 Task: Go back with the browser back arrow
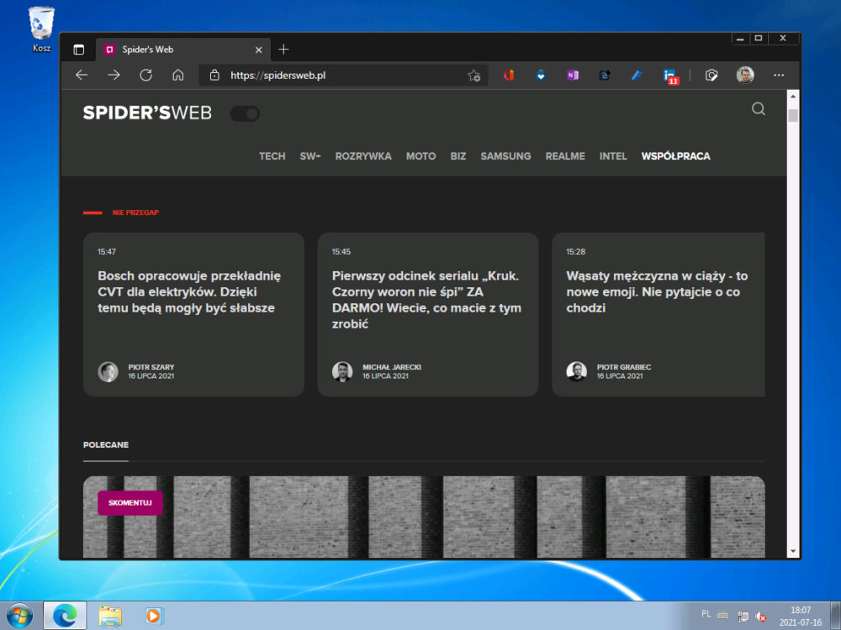[x=82, y=75]
